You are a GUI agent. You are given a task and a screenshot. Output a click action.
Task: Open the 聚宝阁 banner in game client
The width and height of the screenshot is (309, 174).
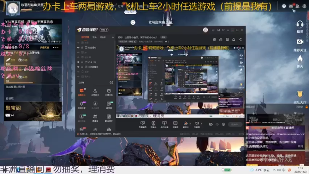(33, 111)
